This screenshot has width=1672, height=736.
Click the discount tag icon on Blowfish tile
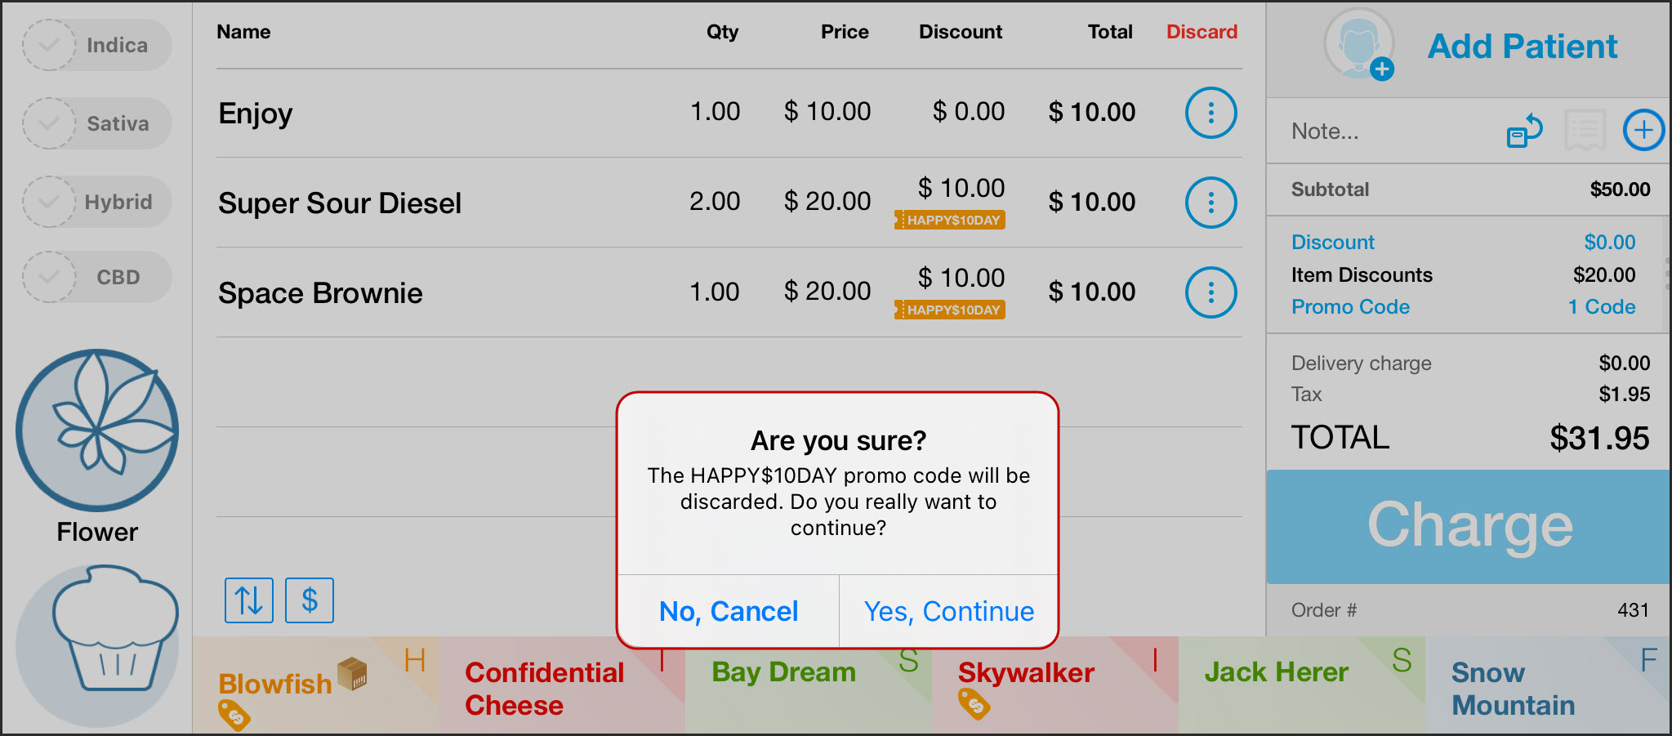(234, 715)
